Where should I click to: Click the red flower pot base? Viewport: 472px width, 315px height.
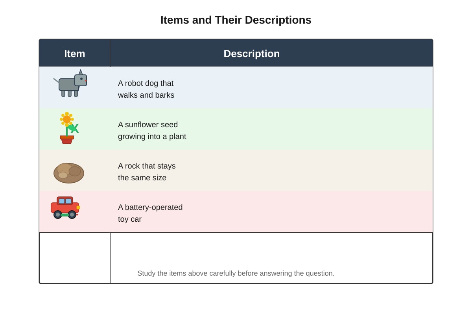(x=67, y=140)
